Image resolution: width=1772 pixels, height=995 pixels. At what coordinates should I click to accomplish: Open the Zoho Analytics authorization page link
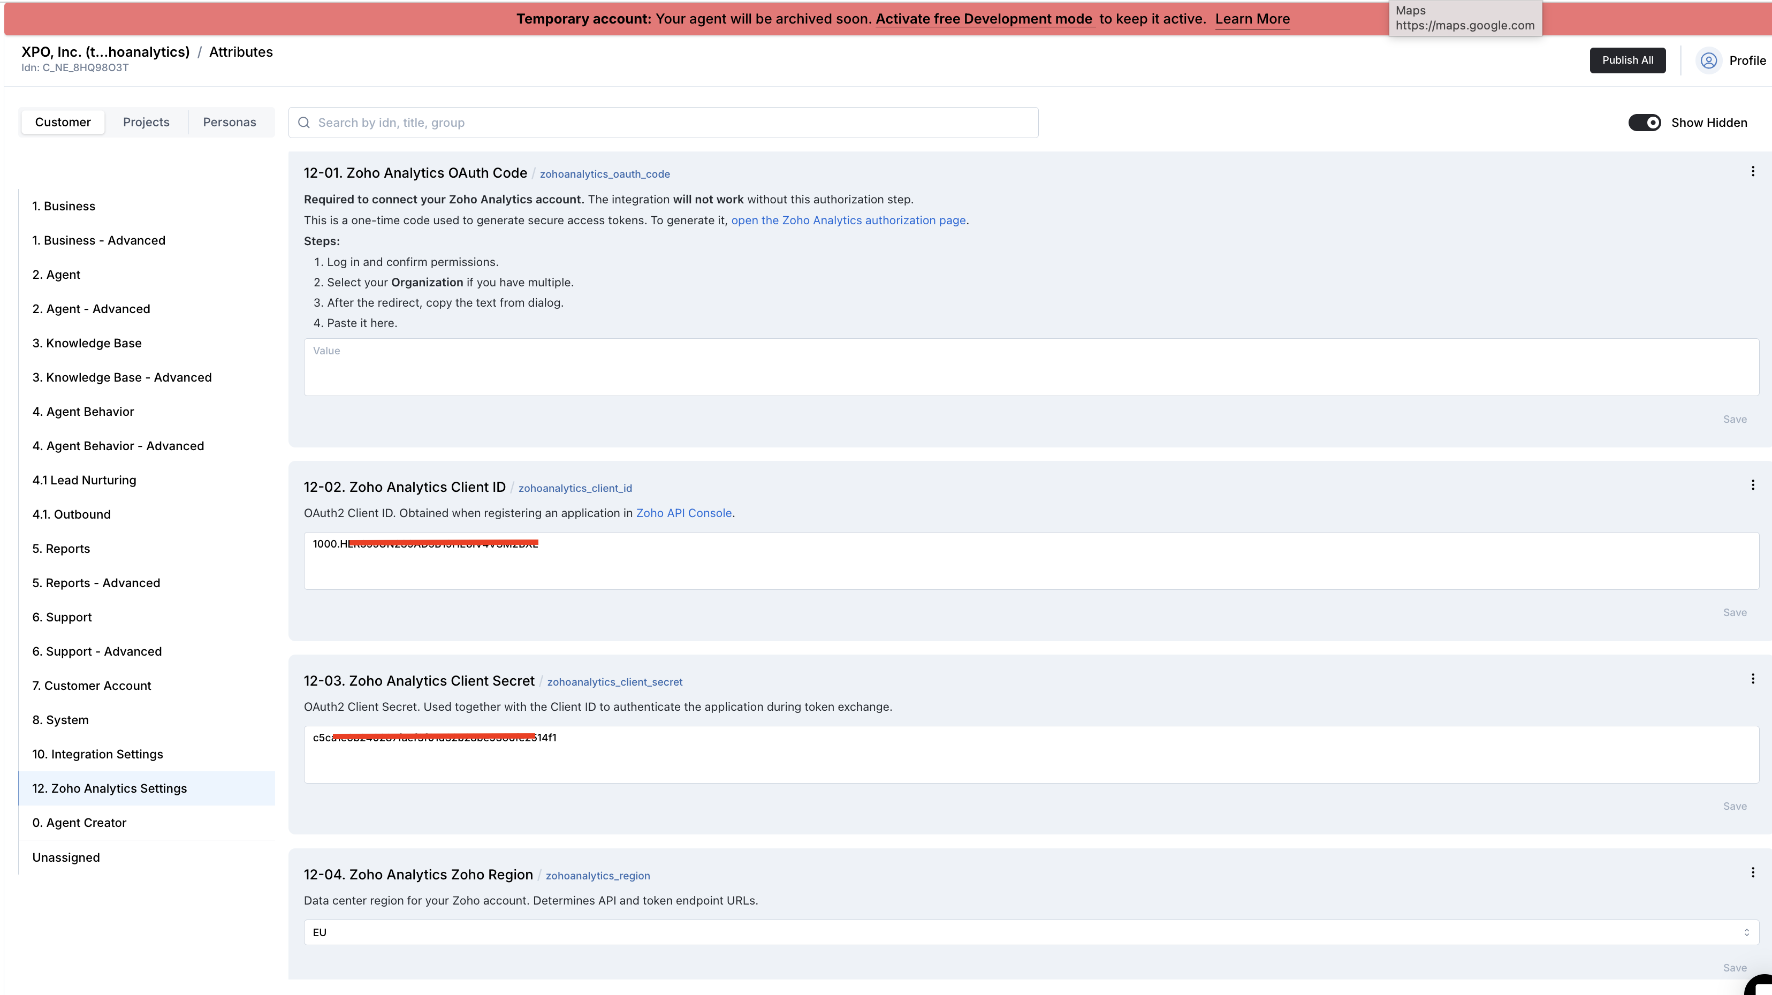(x=848, y=220)
